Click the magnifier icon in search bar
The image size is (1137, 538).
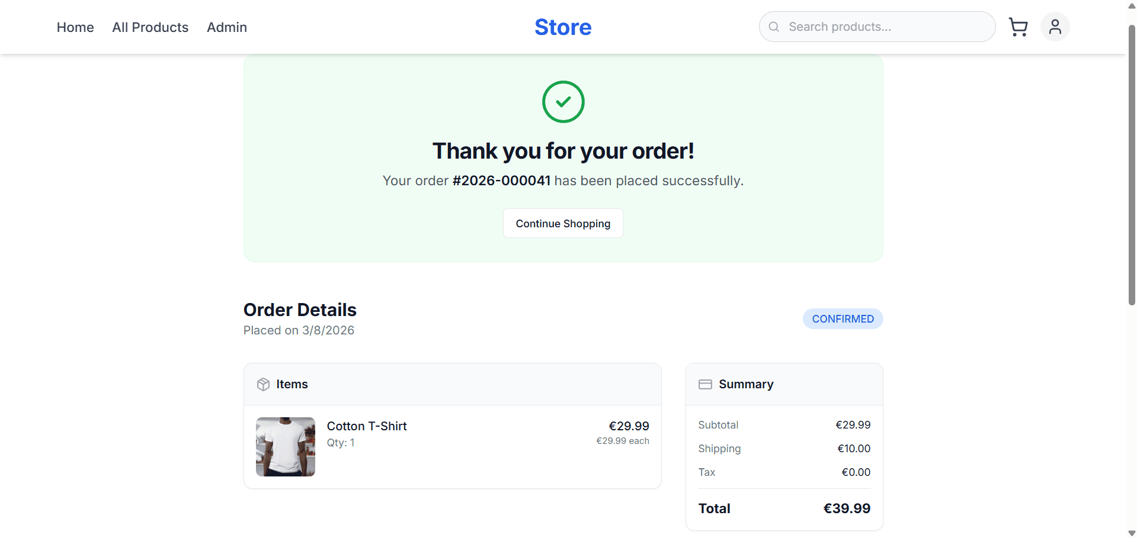pyautogui.click(x=773, y=27)
